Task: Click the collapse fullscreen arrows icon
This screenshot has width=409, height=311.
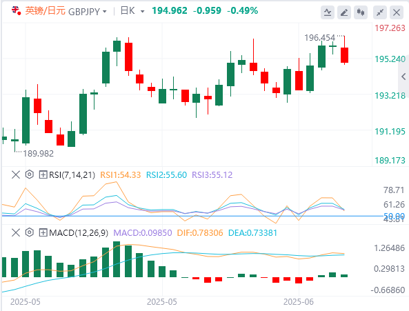Action: pyautogui.click(x=380, y=12)
